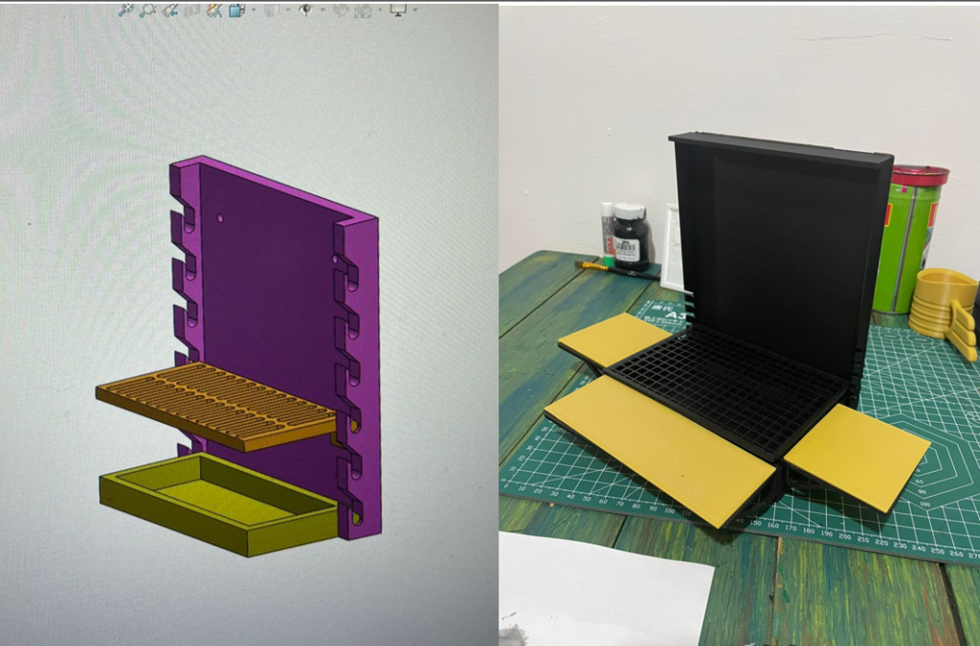This screenshot has width=980, height=646.
Task: Click the Apply Scene icon
Action: (x=363, y=10)
